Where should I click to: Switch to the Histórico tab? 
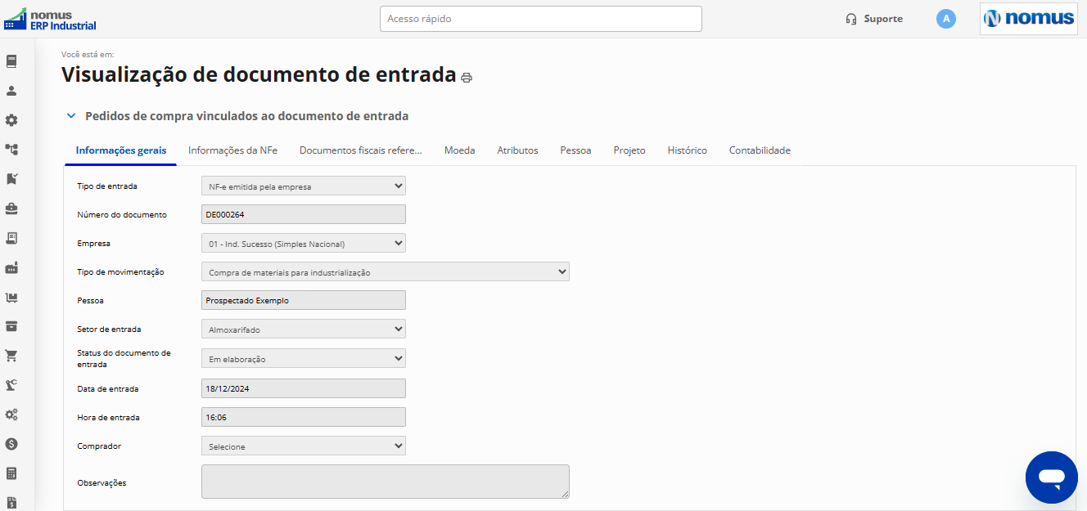pos(687,150)
